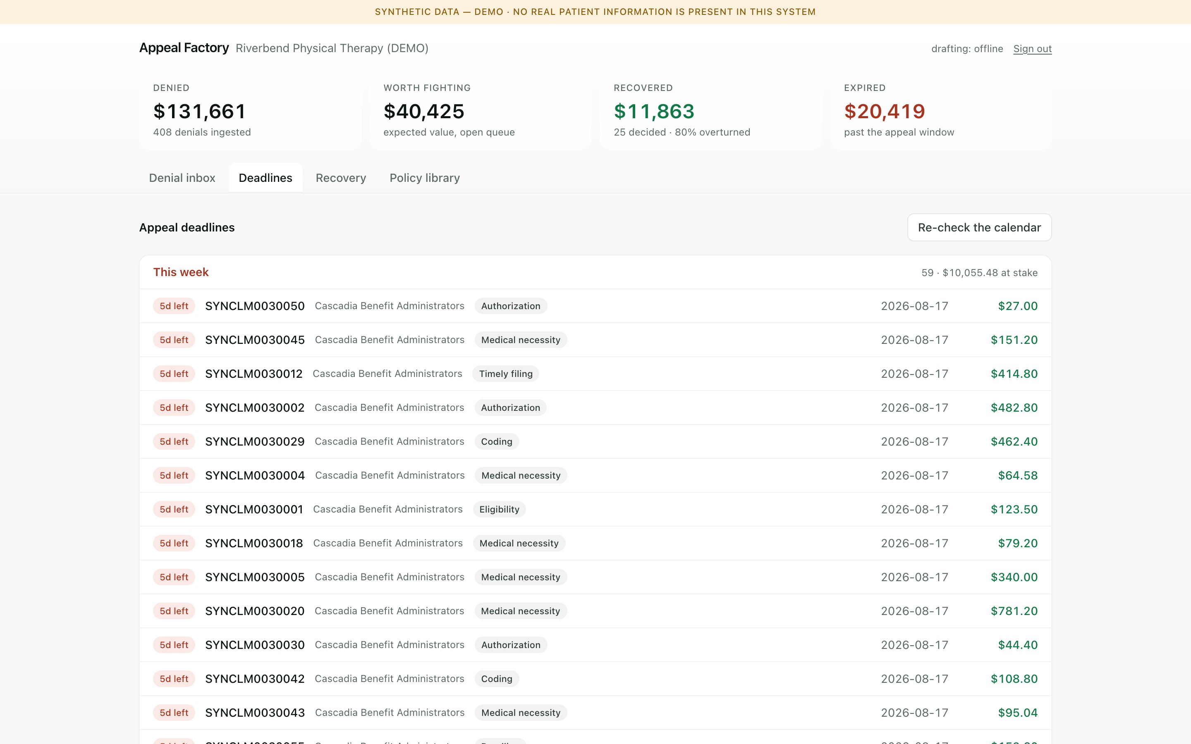The image size is (1191, 744).
Task: Select the Deadlines tab
Action: pos(265,178)
